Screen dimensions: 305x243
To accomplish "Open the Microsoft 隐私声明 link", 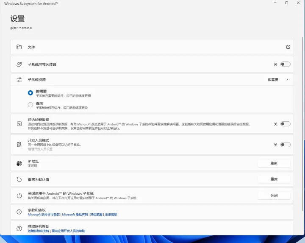I will point(75,215).
